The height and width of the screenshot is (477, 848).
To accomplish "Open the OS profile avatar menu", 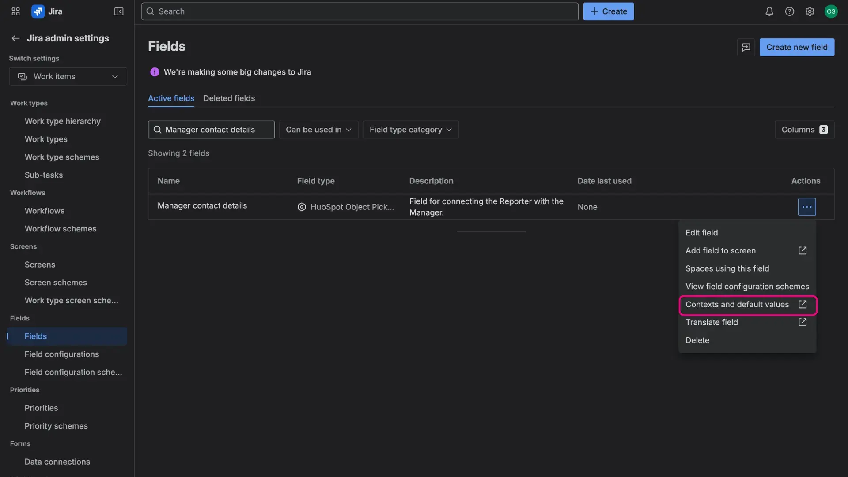I will click(831, 11).
